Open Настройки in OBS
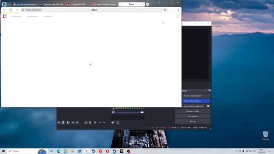The height and width of the screenshot is (154, 274). (x=192, y=116)
